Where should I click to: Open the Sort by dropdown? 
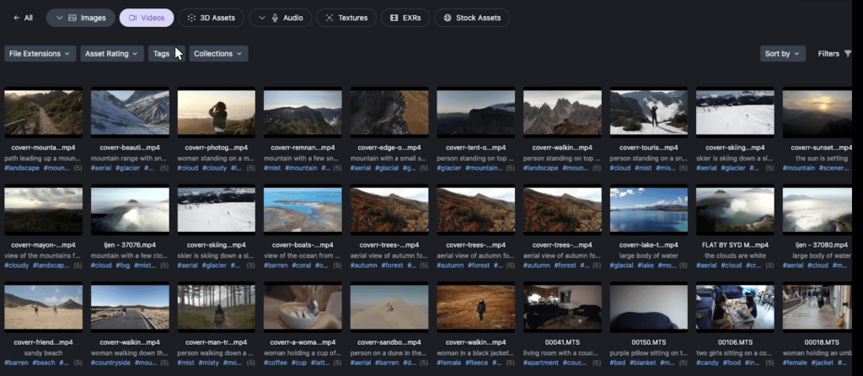[x=782, y=54]
